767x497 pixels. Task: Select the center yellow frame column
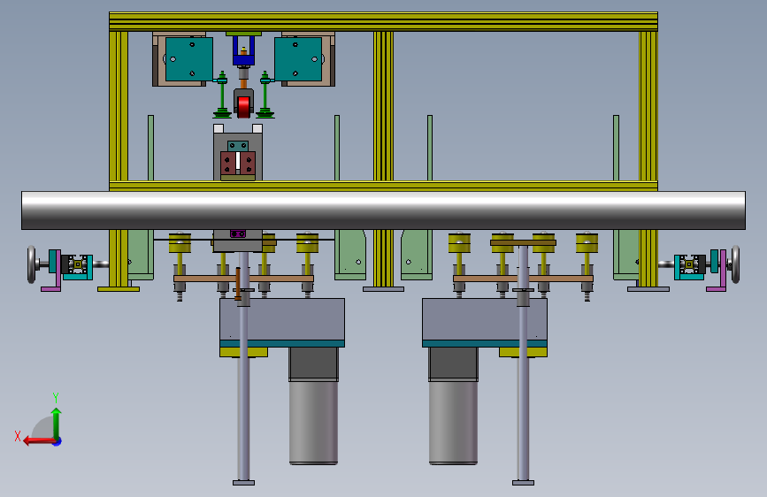(x=384, y=107)
